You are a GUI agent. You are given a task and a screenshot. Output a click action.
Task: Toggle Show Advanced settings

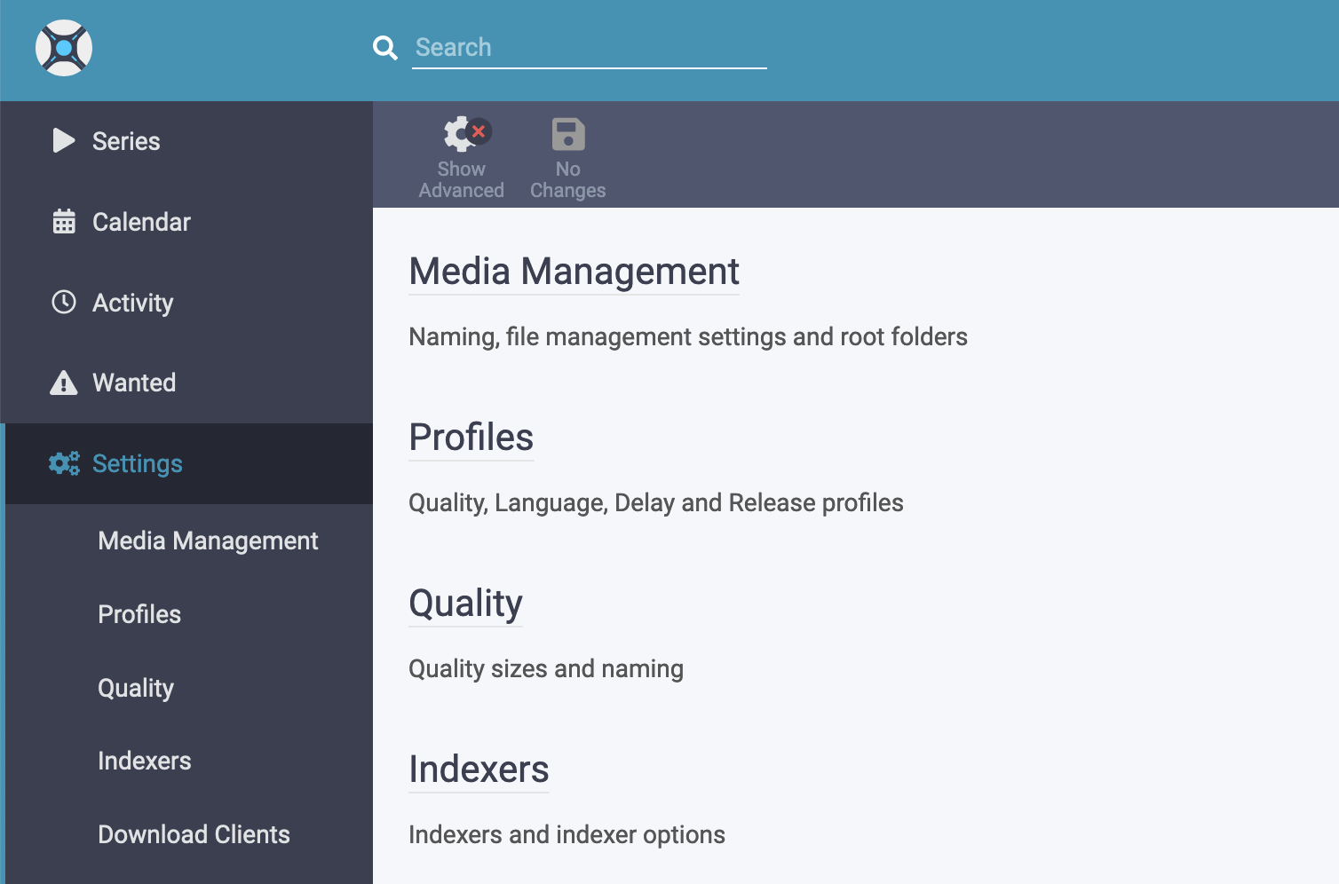(462, 157)
